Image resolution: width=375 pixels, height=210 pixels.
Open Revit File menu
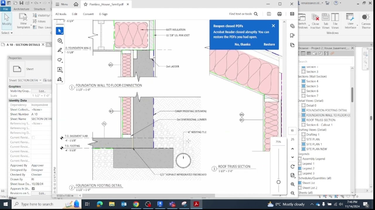[6, 9]
